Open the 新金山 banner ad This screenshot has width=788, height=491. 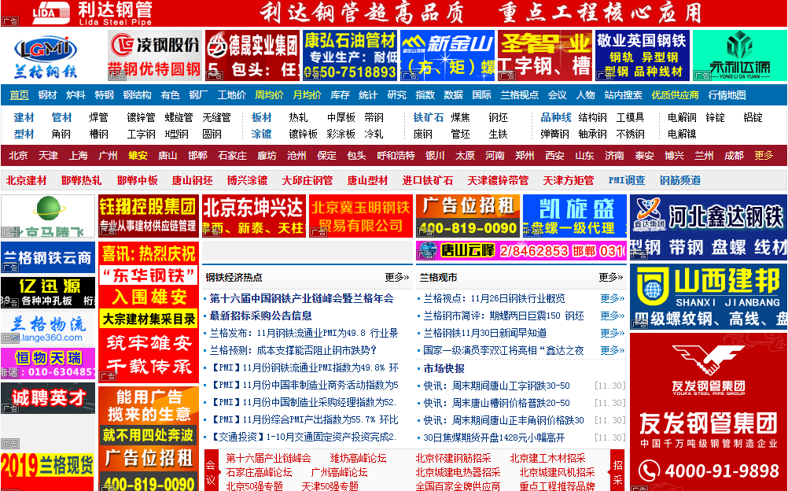[x=447, y=55]
